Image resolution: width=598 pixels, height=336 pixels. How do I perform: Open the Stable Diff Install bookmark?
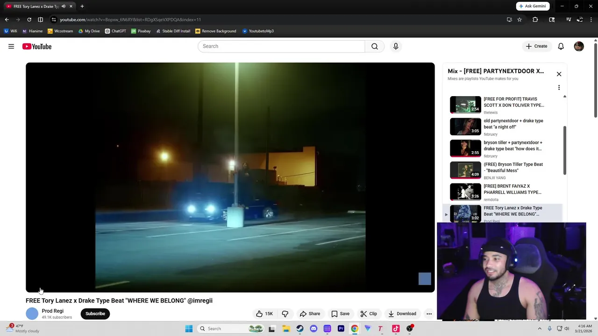(x=173, y=31)
